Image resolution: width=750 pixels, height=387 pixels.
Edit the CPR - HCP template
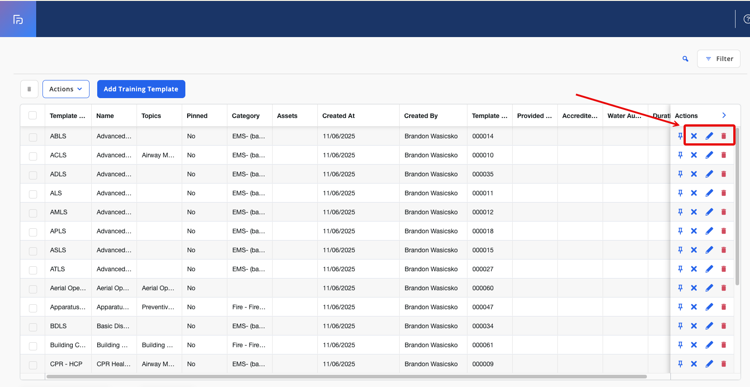click(709, 364)
